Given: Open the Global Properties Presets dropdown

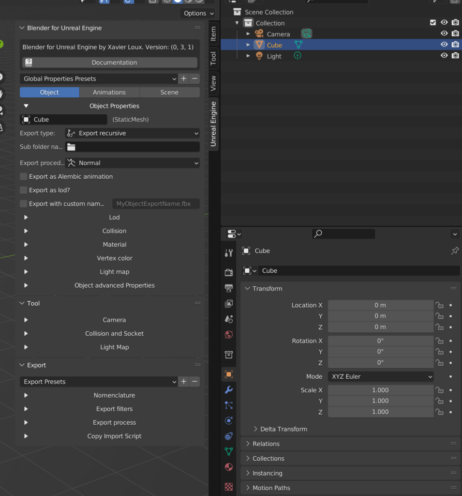Looking at the screenshot, I should click(99, 79).
